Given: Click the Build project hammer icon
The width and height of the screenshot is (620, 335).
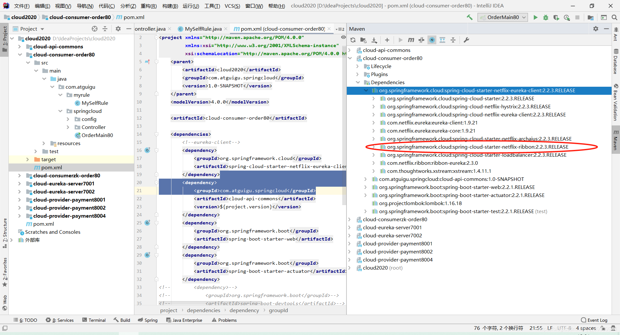Looking at the screenshot, I should (x=470, y=17).
